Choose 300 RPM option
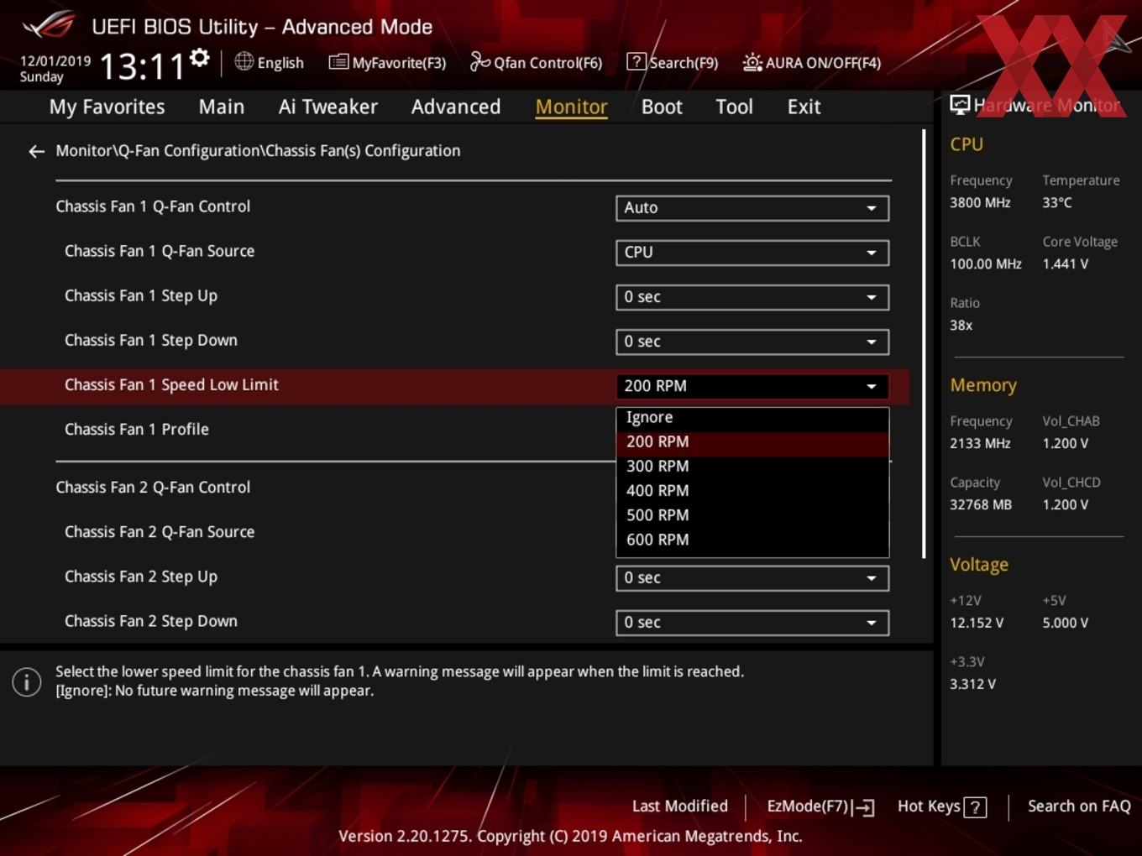This screenshot has width=1142, height=856. click(752, 467)
